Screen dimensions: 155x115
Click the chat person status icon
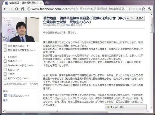(108, 107)
